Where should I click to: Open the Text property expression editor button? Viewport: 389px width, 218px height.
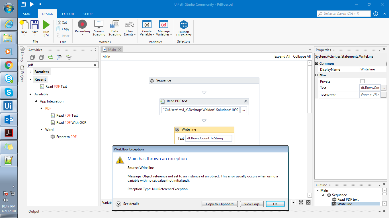point(384,88)
